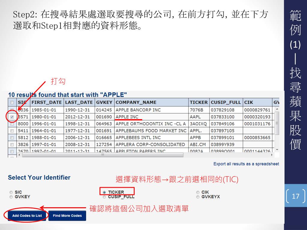Check the APPLEBAUMS FOOD MARKET row box

[x=12, y=131]
